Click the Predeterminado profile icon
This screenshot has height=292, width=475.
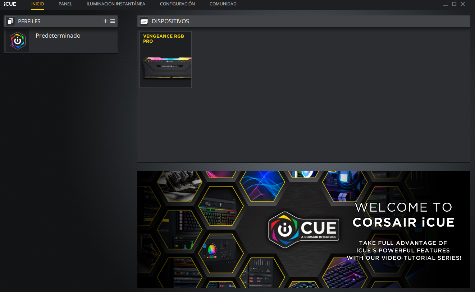[x=18, y=41]
